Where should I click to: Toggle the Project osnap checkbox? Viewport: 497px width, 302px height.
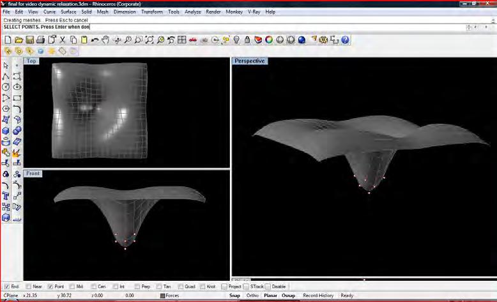(224, 287)
